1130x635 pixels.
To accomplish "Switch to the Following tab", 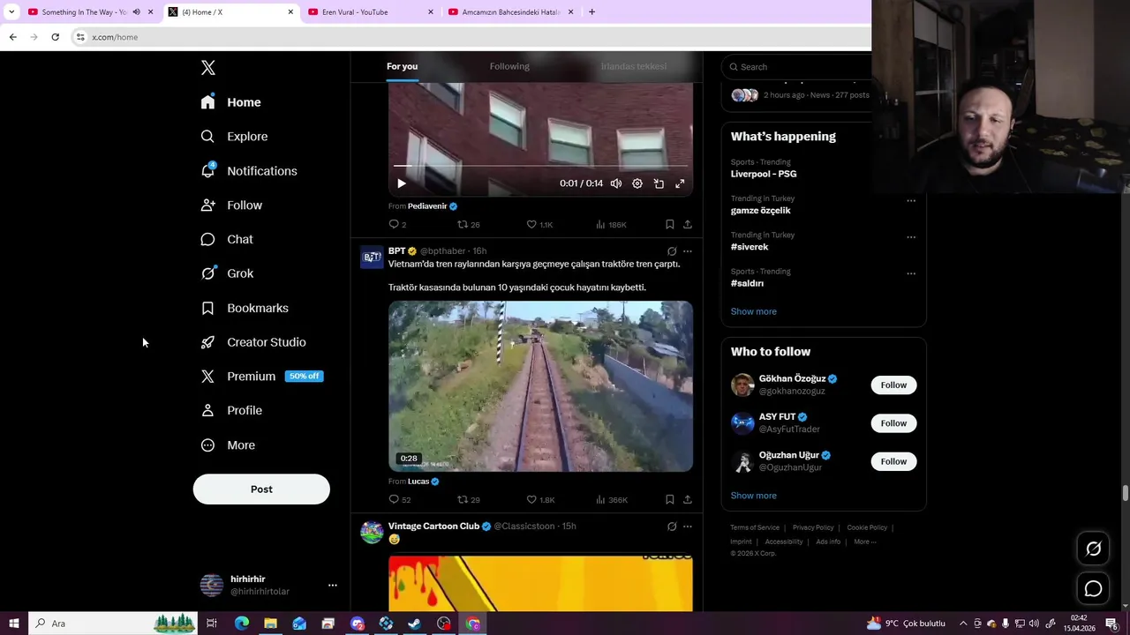I will coord(509,66).
